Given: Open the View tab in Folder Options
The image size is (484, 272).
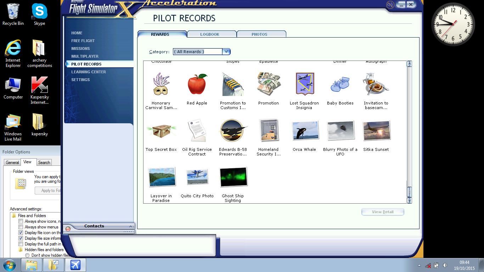Looking at the screenshot, I should click(28, 162).
